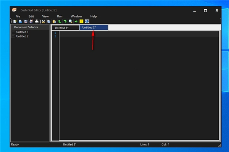Open the Window menu

point(76,16)
